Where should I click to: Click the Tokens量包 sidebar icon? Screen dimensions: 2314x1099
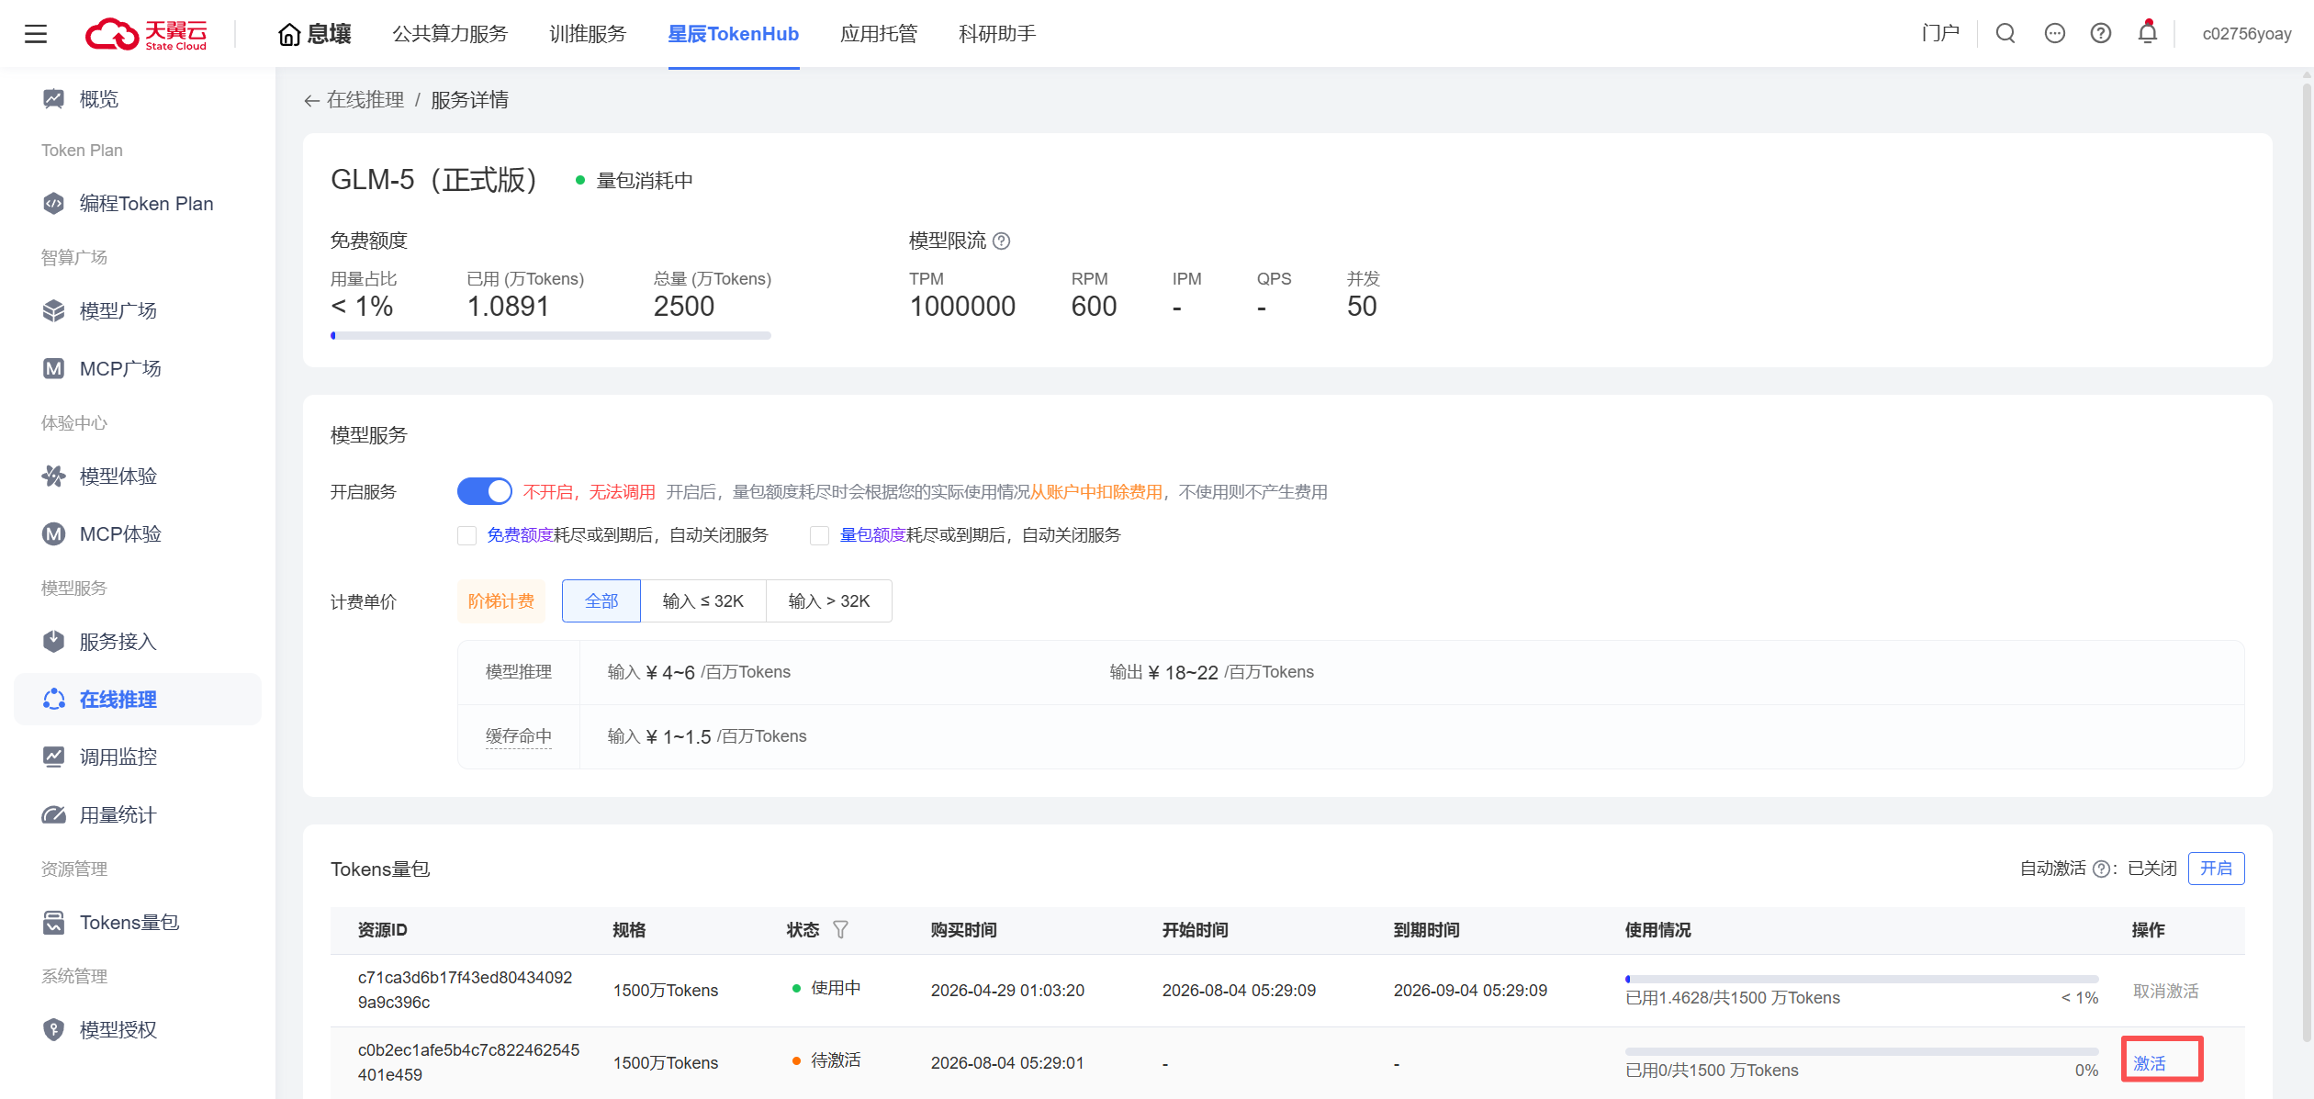click(x=53, y=923)
